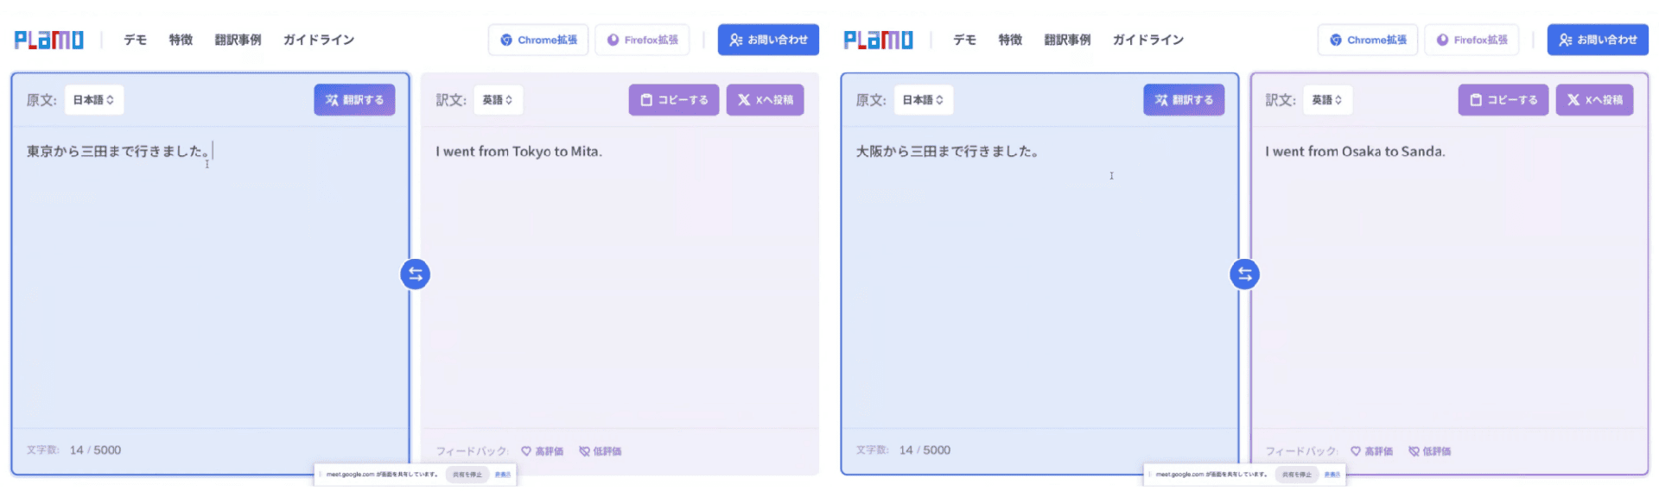Rate the Osaka translation 高評価

(x=1372, y=451)
